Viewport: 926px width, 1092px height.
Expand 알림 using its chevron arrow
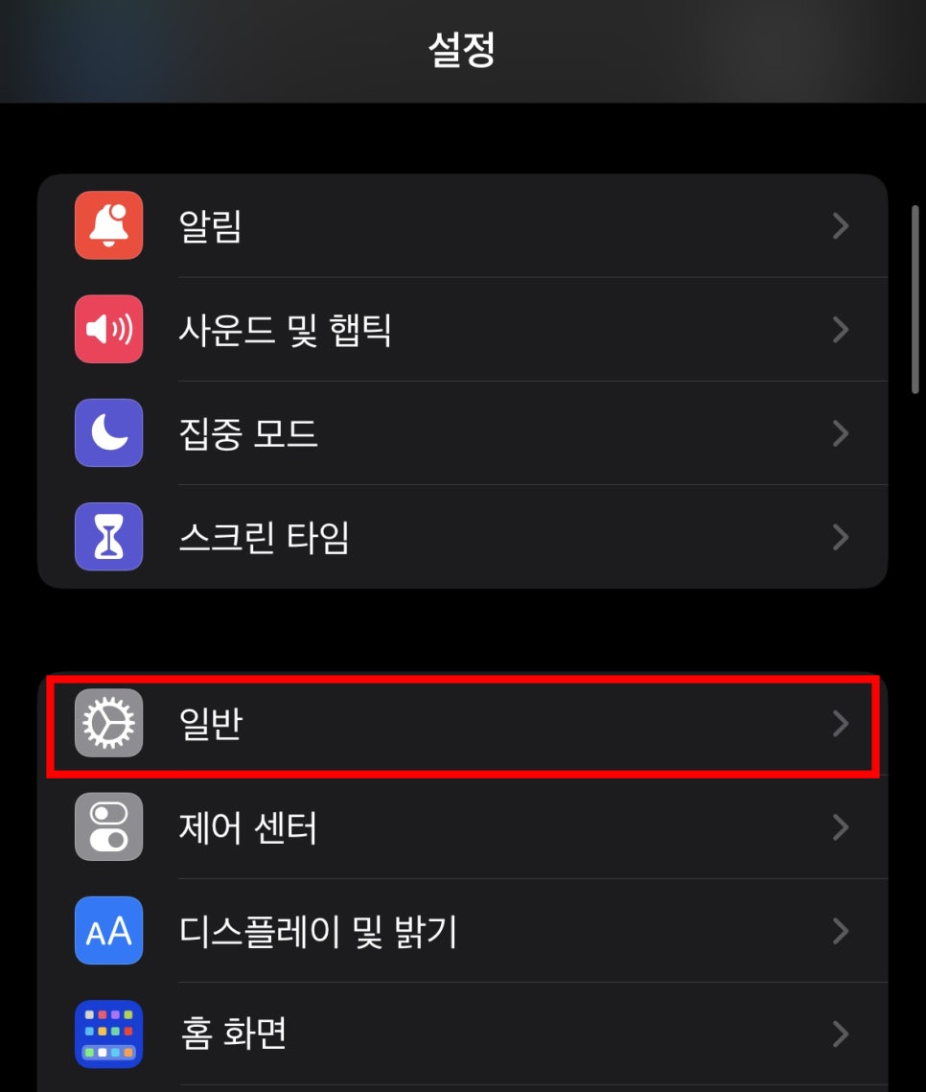coord(841,225)
